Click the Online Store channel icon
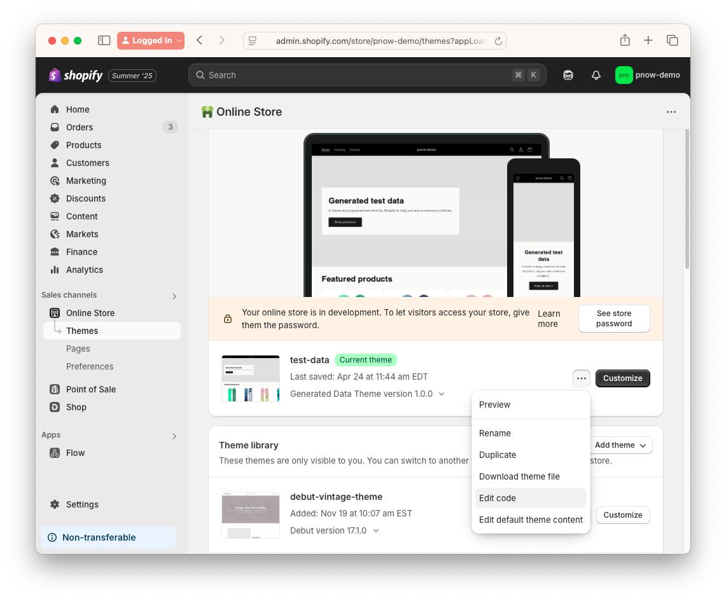 [55, 313]
